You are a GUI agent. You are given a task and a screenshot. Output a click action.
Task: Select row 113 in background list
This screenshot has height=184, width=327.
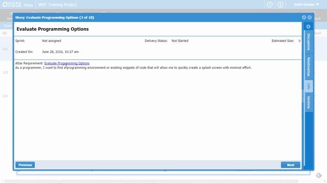pos(5,73)
